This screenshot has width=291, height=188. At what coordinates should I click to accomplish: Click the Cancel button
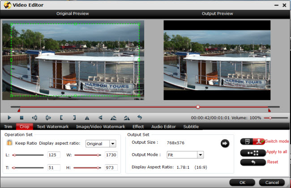pyautogui.click(x=272, y=183)
